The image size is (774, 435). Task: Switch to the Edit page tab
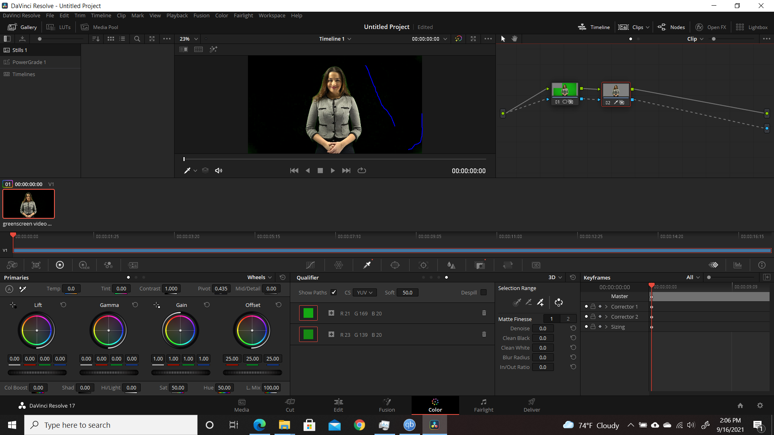coord(338,405)
